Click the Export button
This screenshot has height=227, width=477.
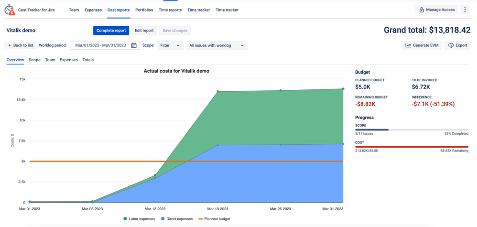click(457, 45)
